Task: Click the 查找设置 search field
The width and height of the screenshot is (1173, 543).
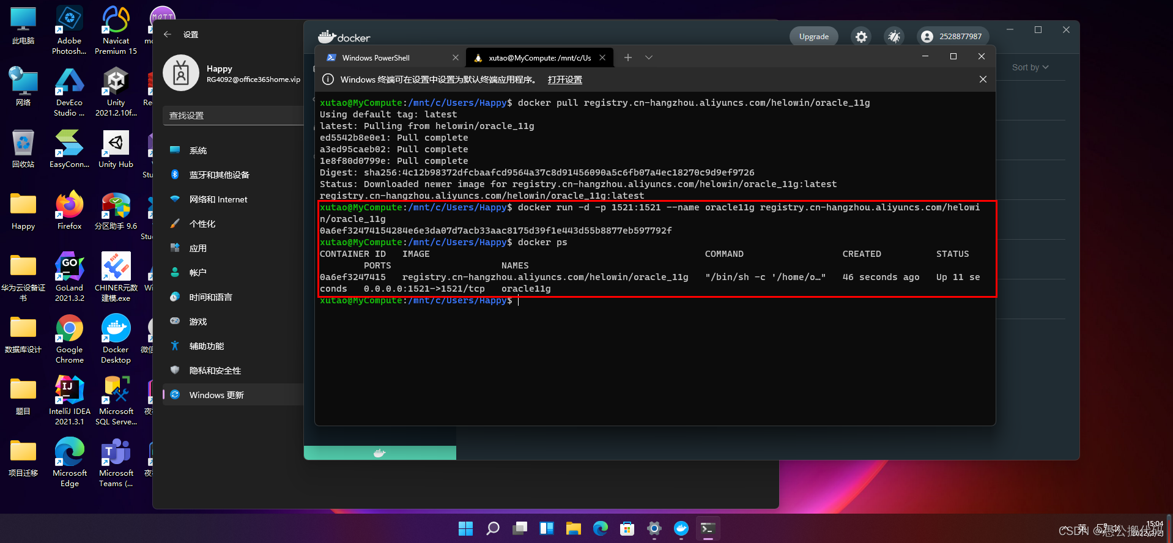Action: tap(234, 116)
